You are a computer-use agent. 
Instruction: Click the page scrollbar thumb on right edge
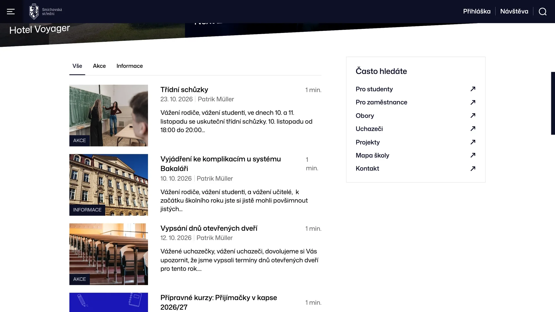point(553,103)
